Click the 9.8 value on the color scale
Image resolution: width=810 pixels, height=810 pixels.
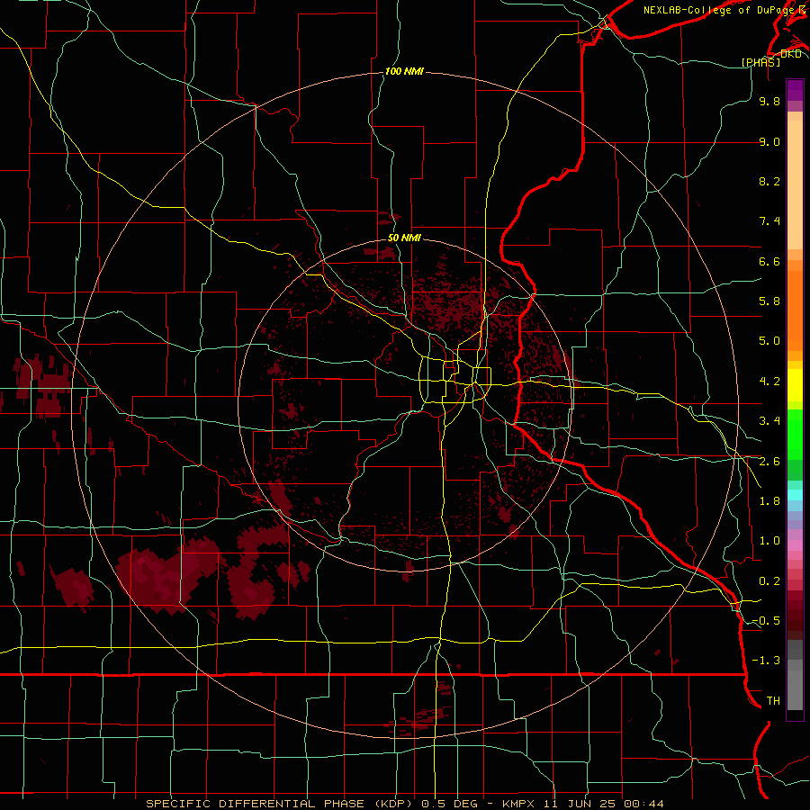pyautogui.click(x=769, y=101)
